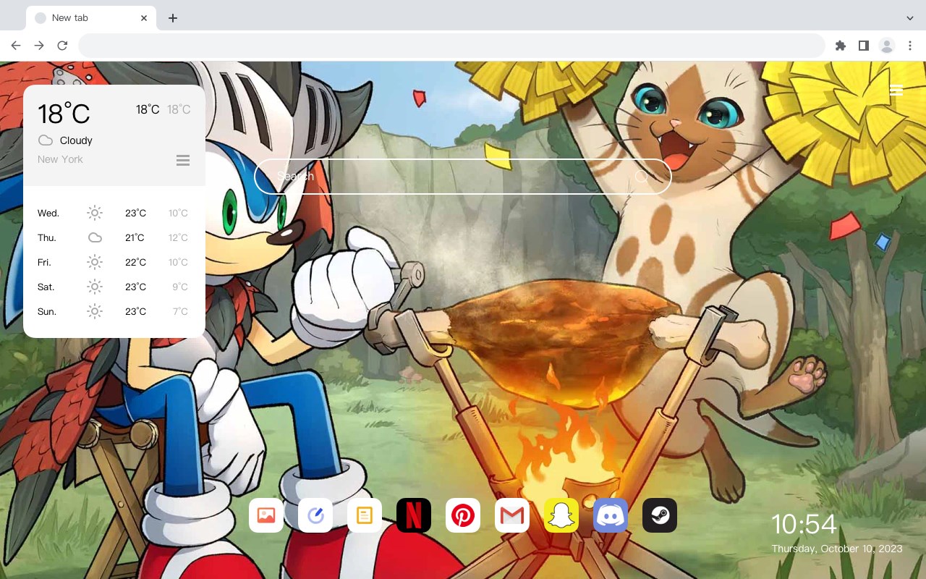Click the Search input field
The image size is (926, 579).
click(x=463, y=177)
